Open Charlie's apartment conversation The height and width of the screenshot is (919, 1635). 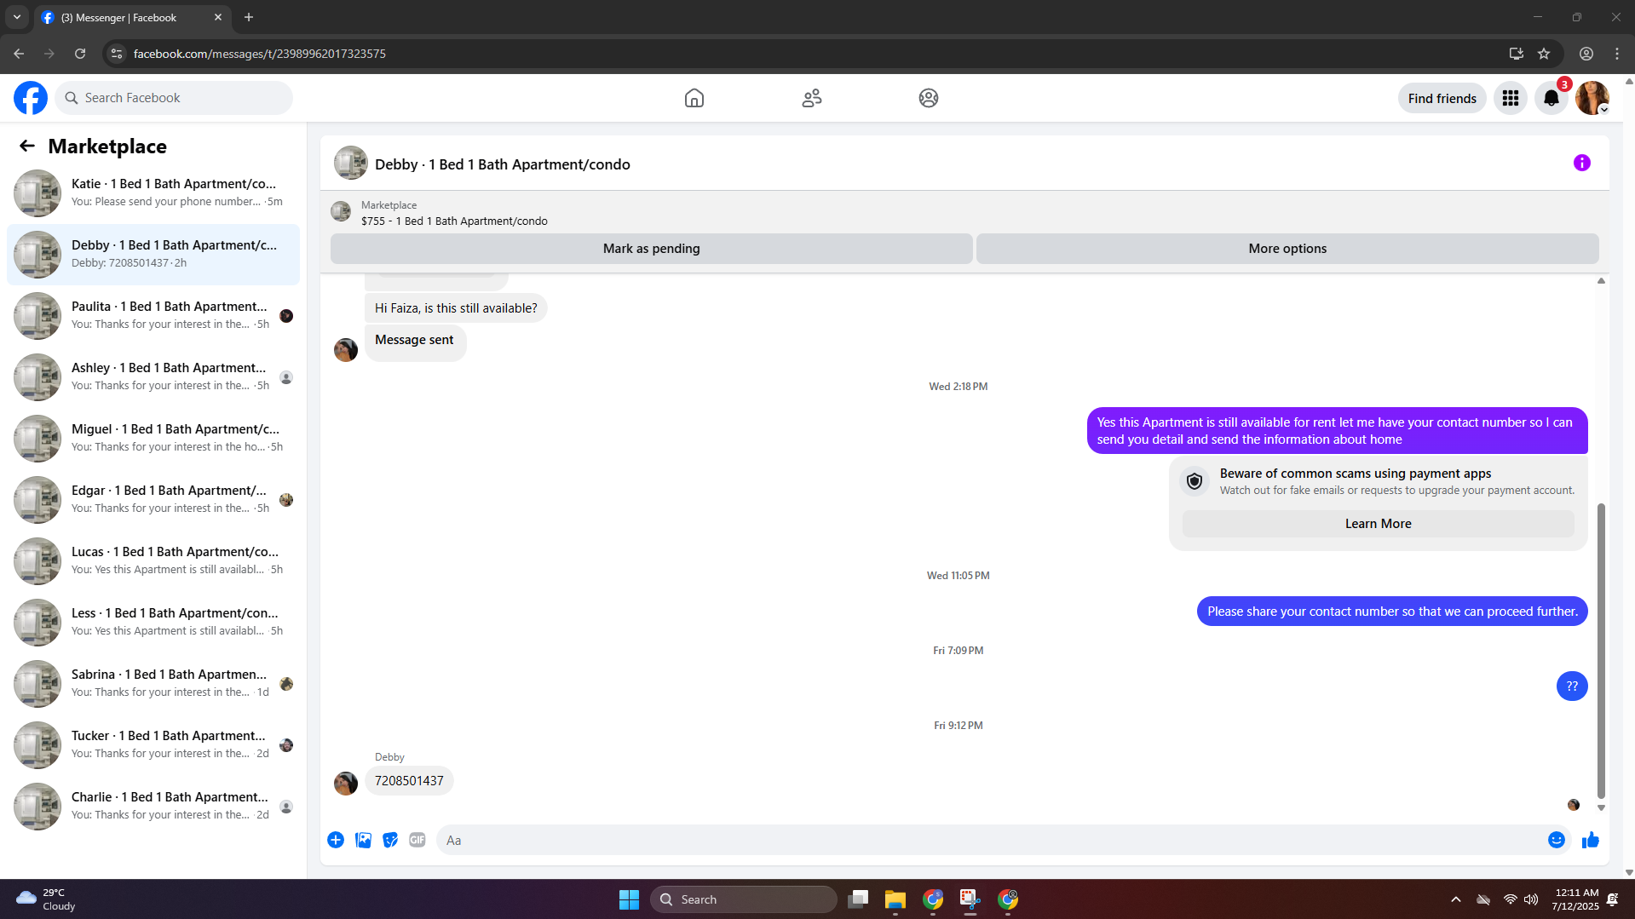click(x=153, y=806)
